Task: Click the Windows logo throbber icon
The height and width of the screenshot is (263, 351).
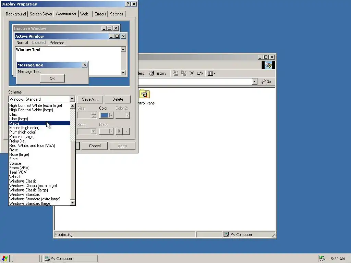Action: (x=268, y=65)
